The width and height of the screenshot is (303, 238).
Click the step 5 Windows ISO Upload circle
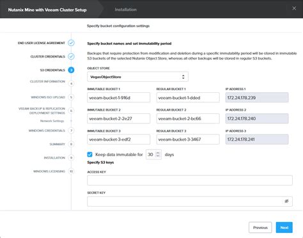tap(72, 97)
